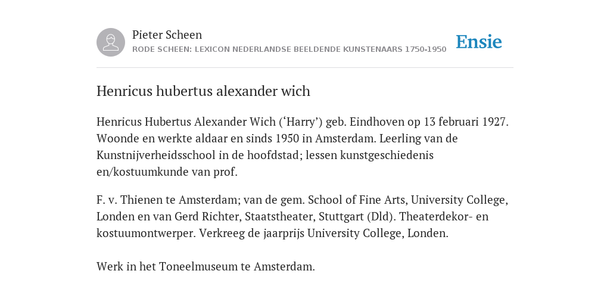Click the paragraph starting Henricus Hubertus Alexander

(303, 147)
